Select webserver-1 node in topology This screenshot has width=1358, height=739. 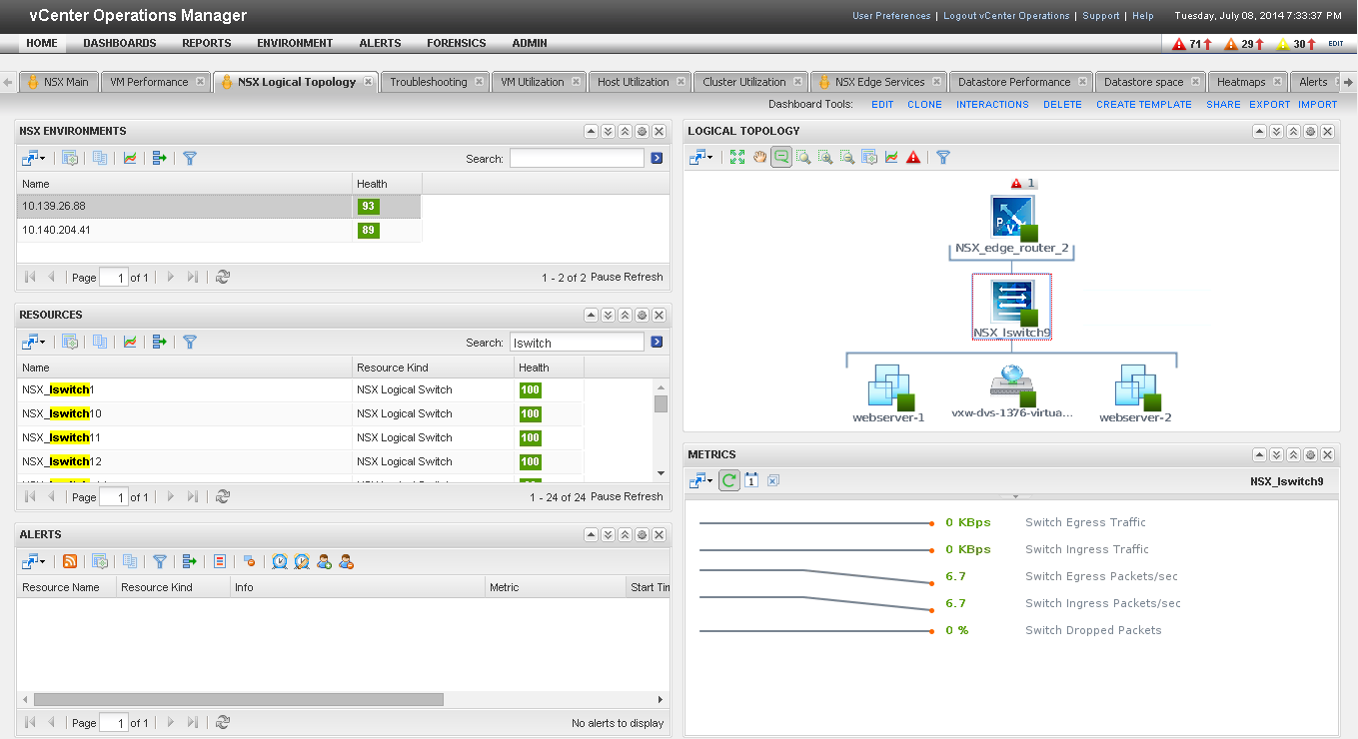(x=888, y=393)
